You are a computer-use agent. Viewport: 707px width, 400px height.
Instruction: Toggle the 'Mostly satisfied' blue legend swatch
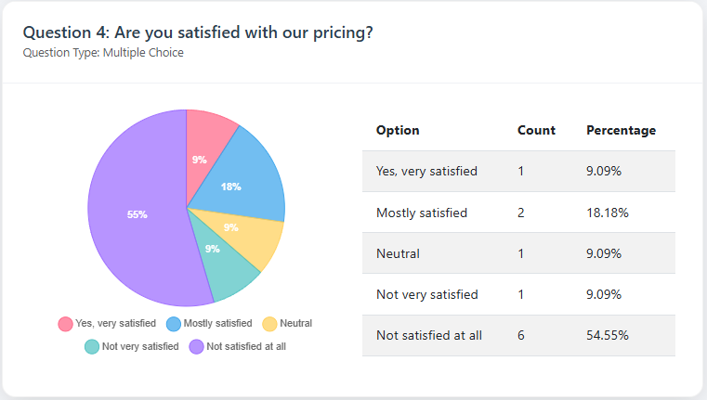click(174, 324)
